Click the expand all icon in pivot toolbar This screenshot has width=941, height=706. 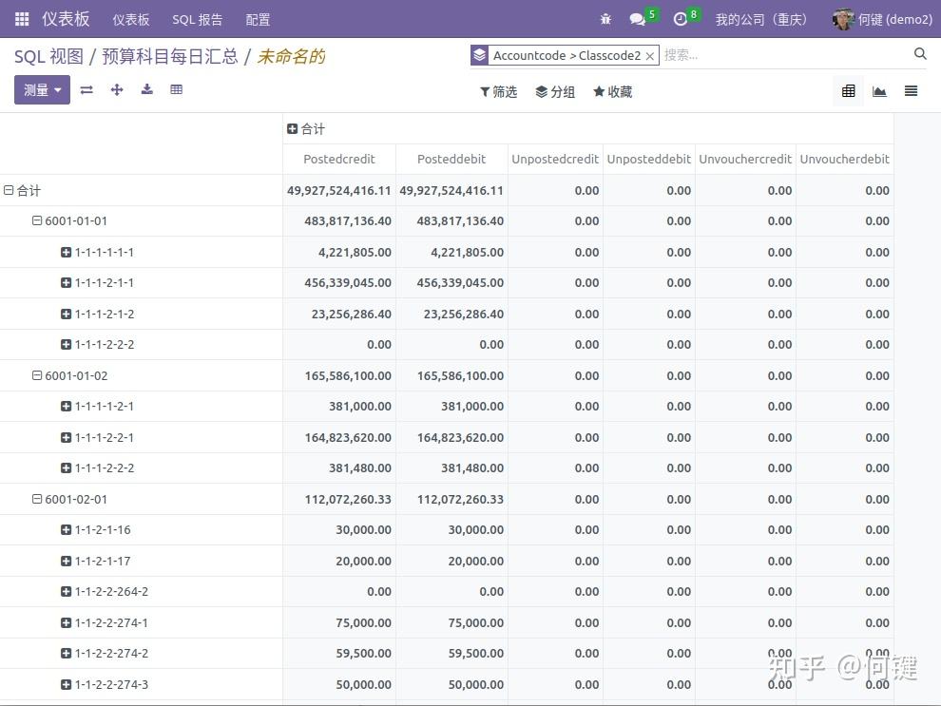[117, 89]
